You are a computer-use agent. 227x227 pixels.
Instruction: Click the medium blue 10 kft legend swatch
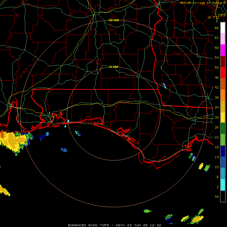point(223,162)
